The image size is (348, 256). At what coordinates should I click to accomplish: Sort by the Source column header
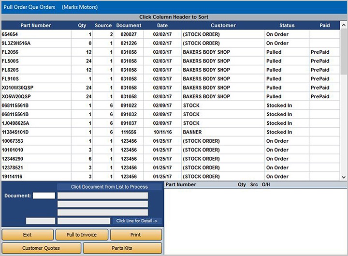coord(103,25)
